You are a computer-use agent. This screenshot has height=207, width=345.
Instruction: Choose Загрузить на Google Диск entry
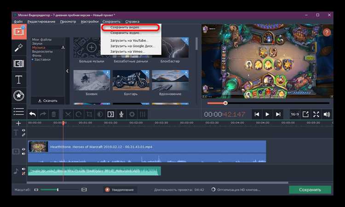pos(131,46)
